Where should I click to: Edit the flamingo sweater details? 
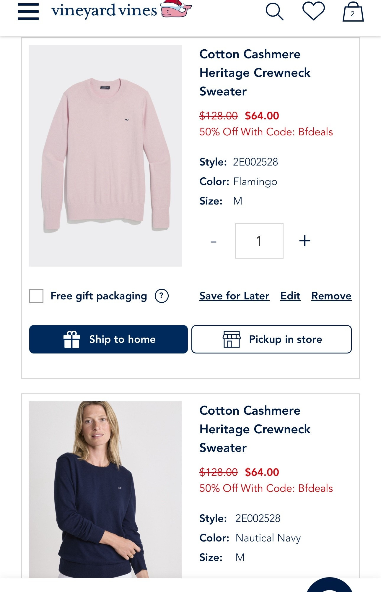(290, 296)
